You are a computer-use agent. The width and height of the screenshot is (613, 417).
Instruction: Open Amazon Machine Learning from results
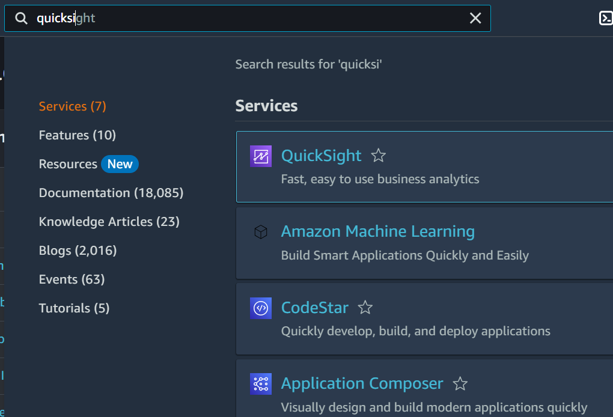[377, 231]
